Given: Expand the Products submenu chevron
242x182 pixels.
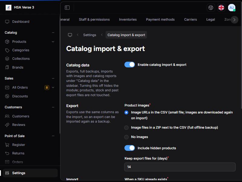Looking at the screenshot, I should (53, 42).
